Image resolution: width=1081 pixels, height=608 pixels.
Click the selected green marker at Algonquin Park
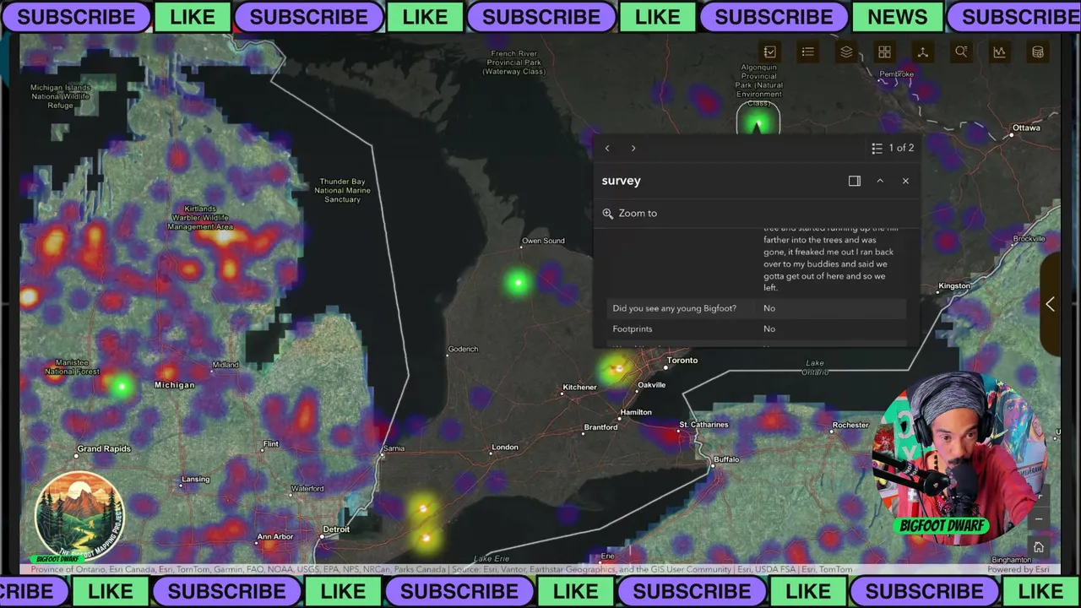[x=758, y=125]
